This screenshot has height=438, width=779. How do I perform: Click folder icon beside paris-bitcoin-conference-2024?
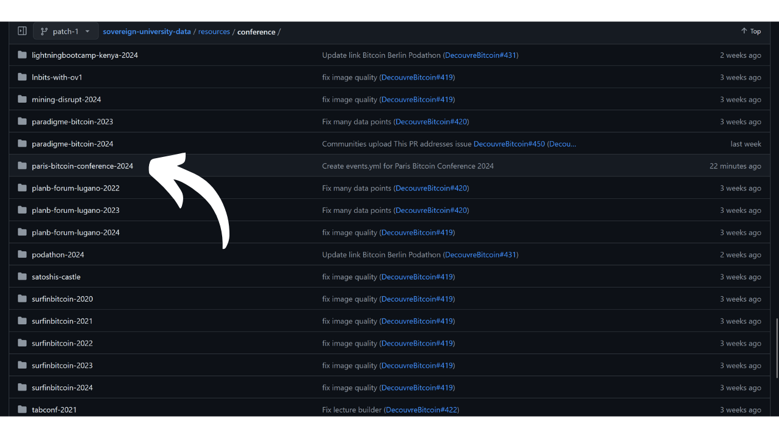point(23,166)
